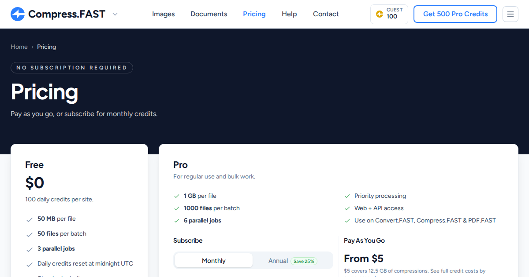The image size is (529, 277).
Task: Click the checkmark next to 6 parallel jobs
Action: (x=176, y=221)
